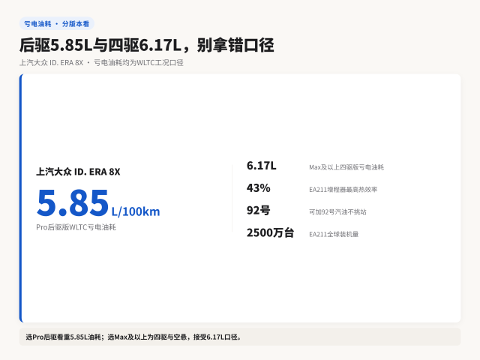Select headline 后驱5.85L与四驱6.17L，别拿错口径
Screen dimensions: 480x360
coord(147,45)
